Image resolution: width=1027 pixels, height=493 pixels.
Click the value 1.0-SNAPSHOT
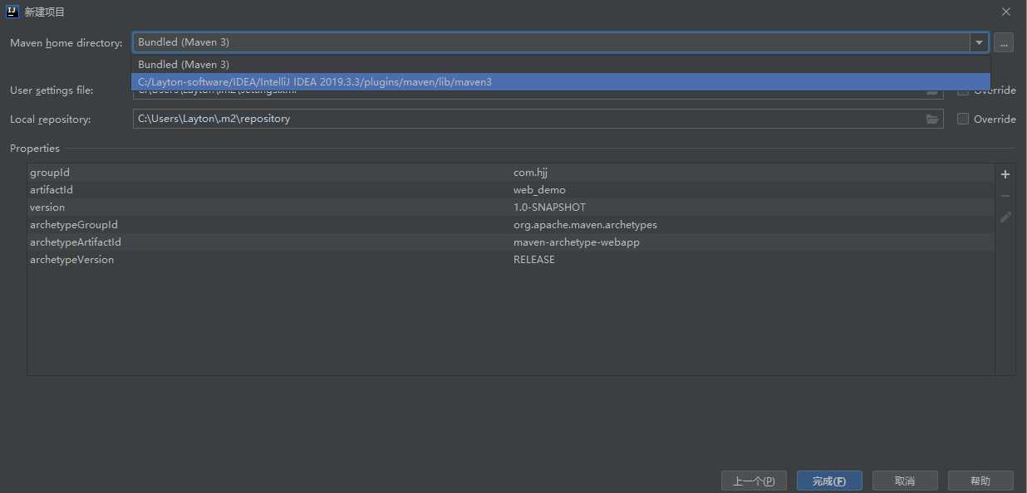549,207
